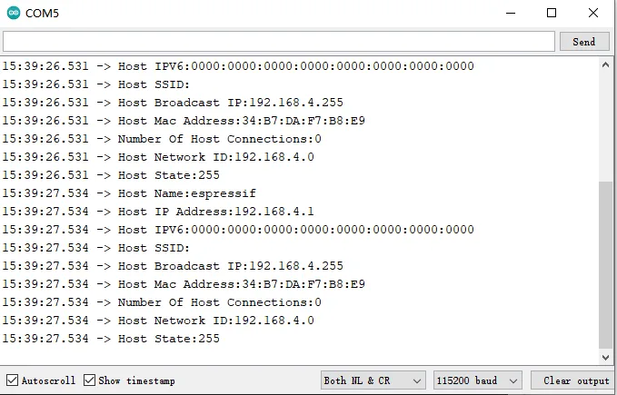
Task: Expand the 115200 baud rate dropdown
Action: 477,380
